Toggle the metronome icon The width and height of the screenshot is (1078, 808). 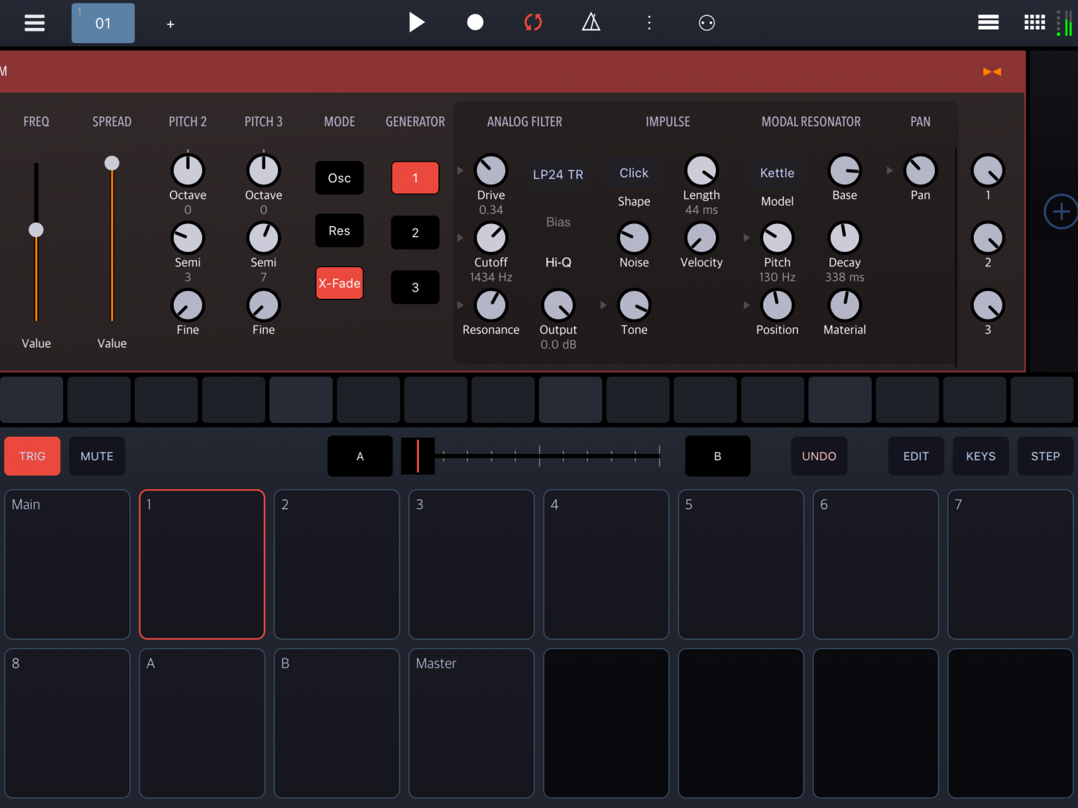pyautogui.click(x=591, y=22)
